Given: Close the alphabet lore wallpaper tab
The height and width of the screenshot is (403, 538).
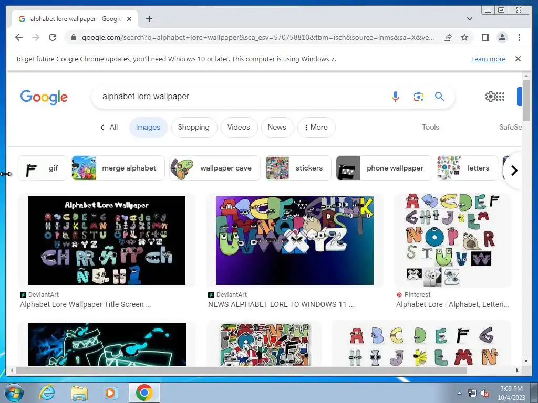Looking at the screenshot, I should click(129, 19).
